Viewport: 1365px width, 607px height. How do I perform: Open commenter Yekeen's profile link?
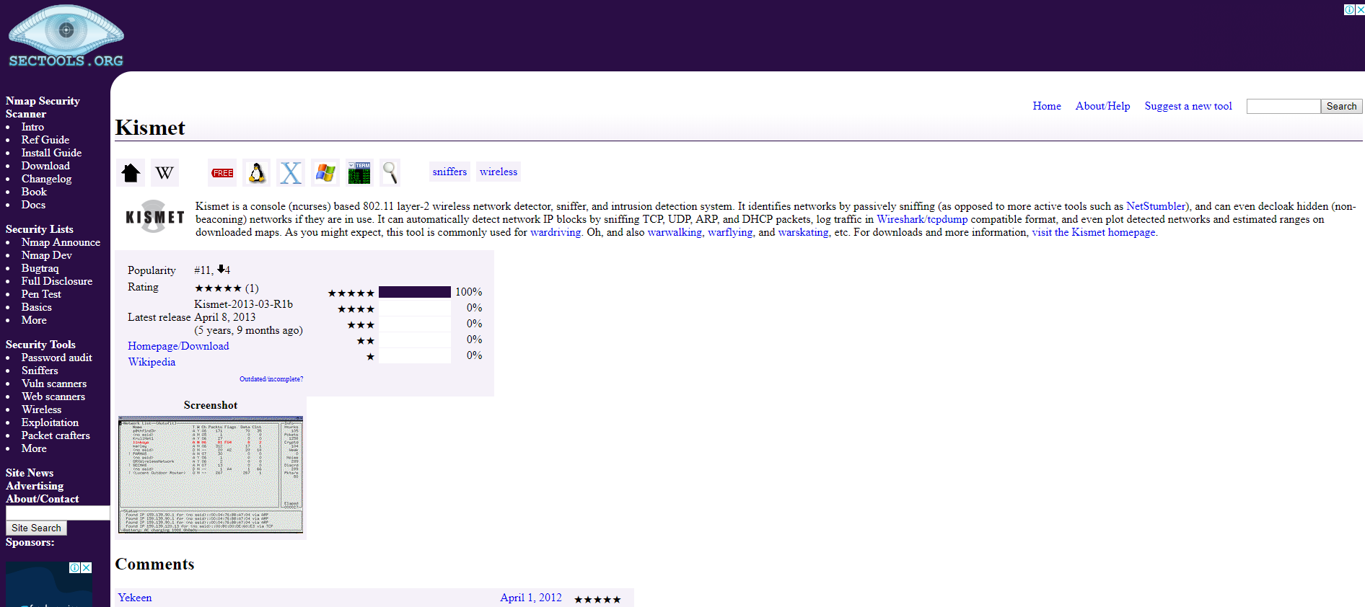click(x=135, y=598)
